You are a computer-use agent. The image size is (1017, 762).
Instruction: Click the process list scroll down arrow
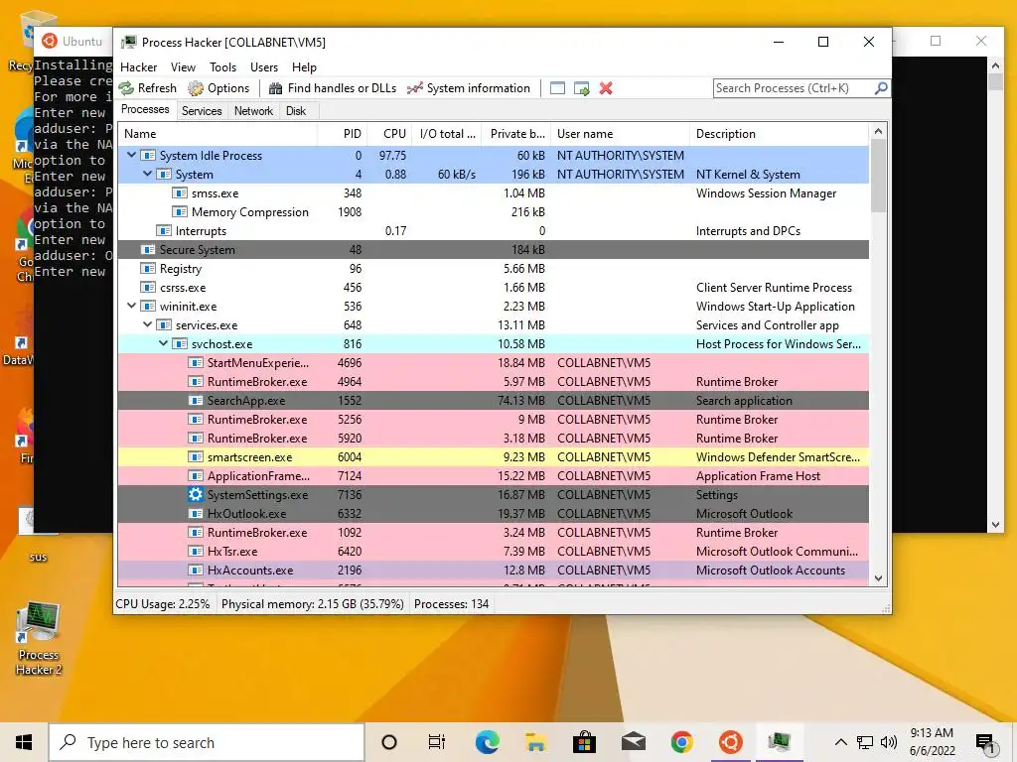pyautogui.click(x=878, y=578)
